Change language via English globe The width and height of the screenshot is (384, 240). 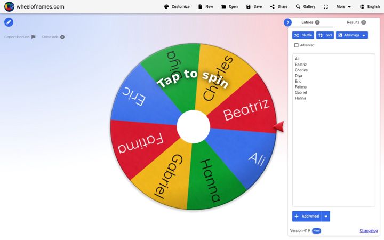click(x=370, y=6)
